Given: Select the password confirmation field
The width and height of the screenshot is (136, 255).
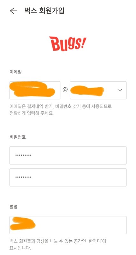Looking at the screenshot, I should (68, 177).
